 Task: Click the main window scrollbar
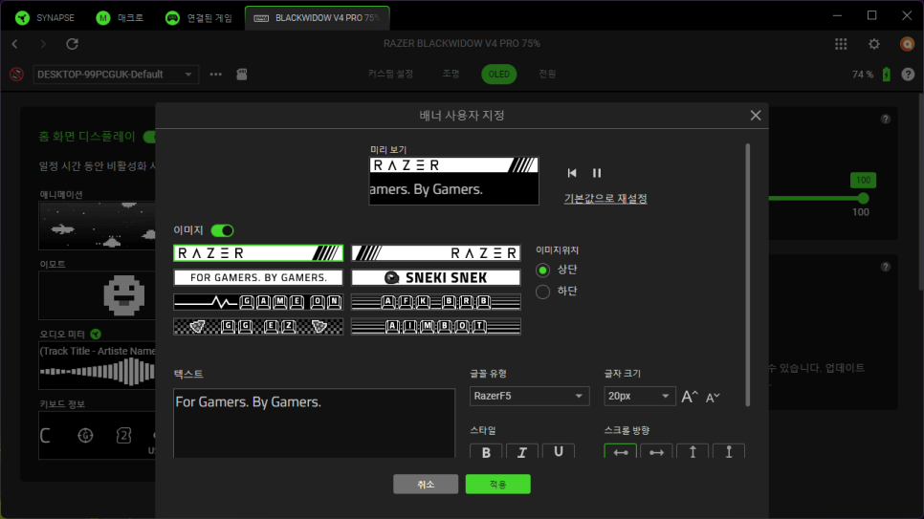coord(920,191)
